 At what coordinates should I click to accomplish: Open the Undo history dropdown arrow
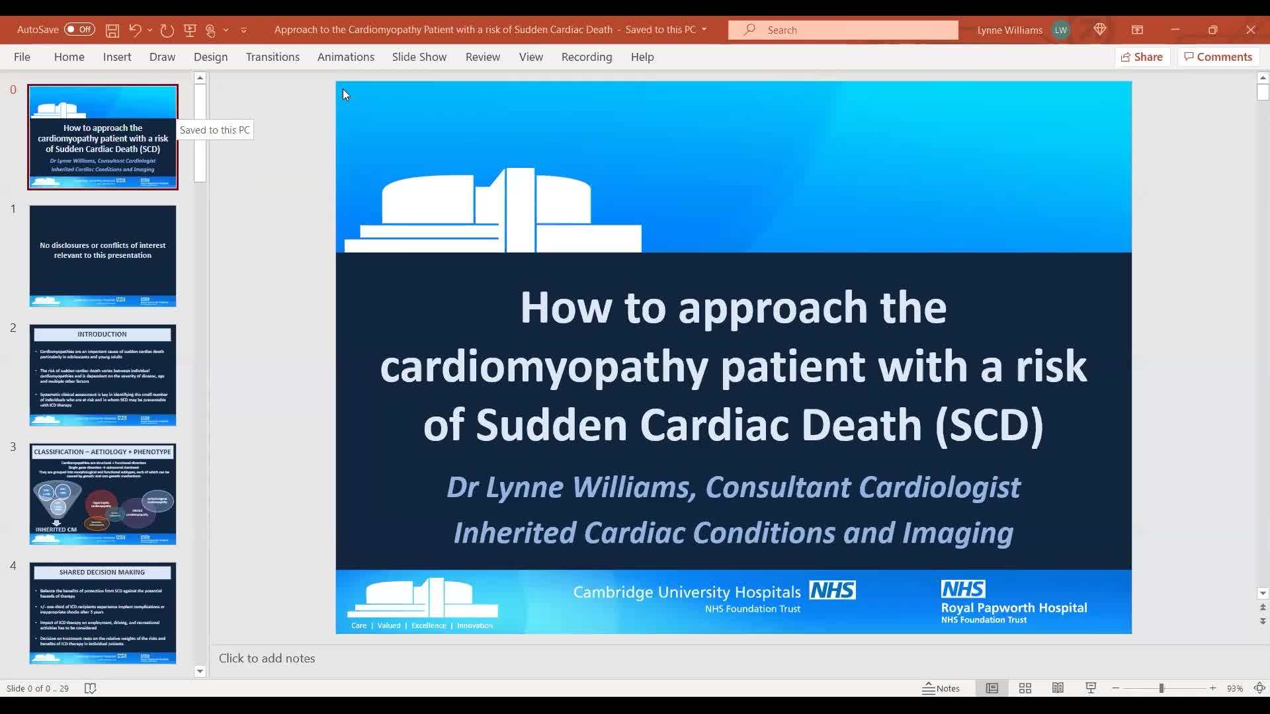(x=150, y=30)
